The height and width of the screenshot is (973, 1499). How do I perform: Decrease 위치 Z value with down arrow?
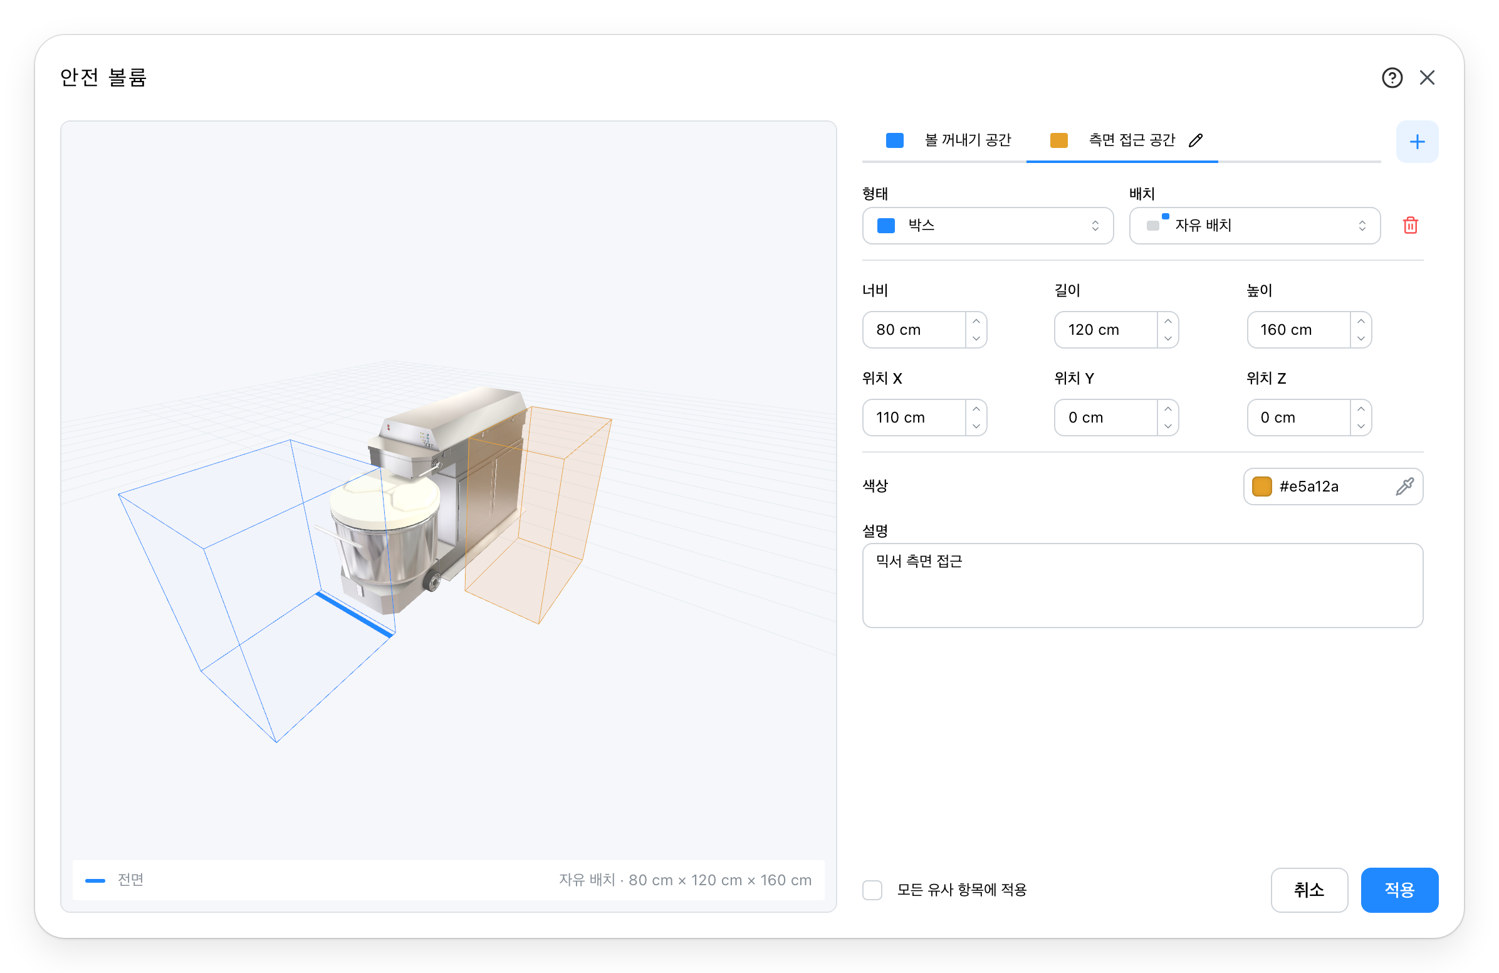(1361, 426)
